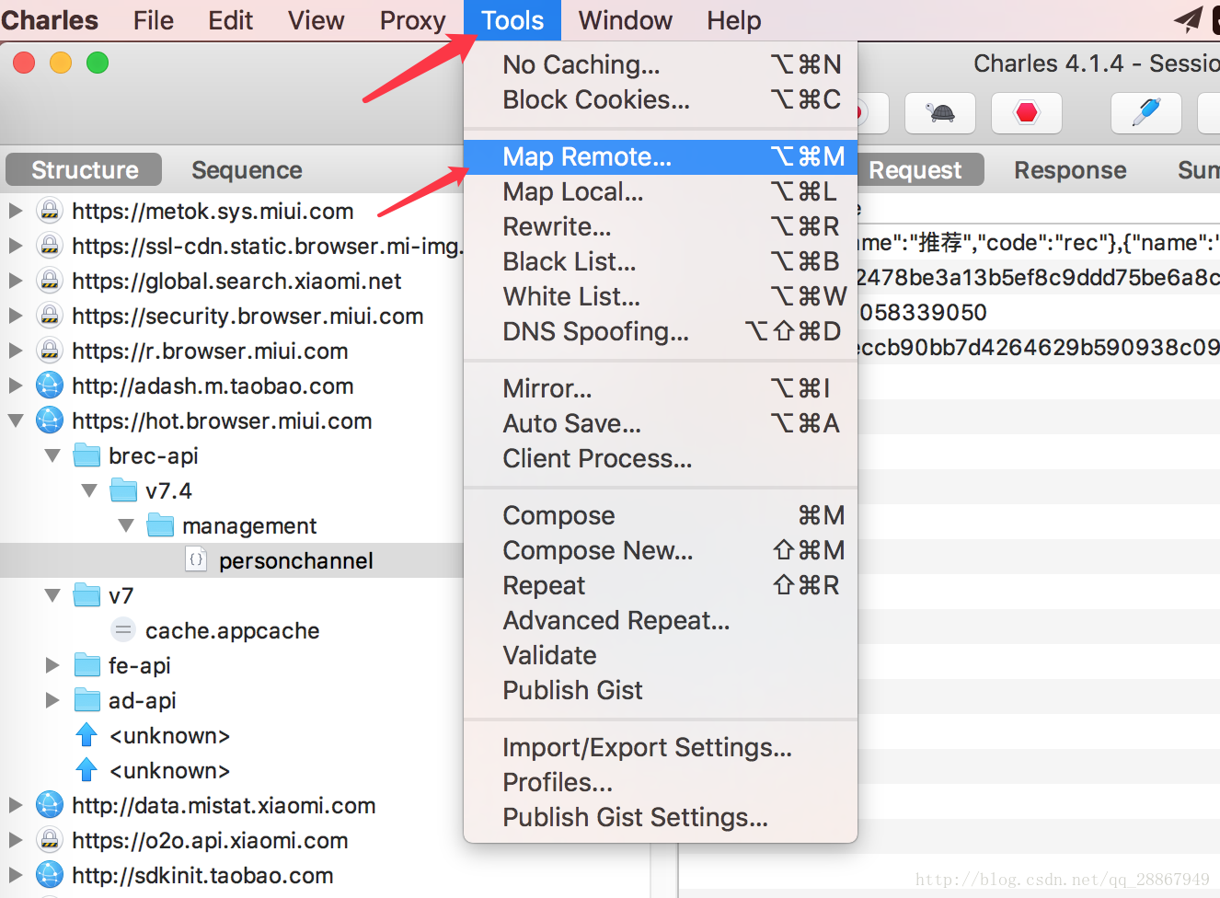Click the first unknown upload arrow icon
Image resolution: width=1220 pixels, height=898 pixels.
click(x=86, y=735)
